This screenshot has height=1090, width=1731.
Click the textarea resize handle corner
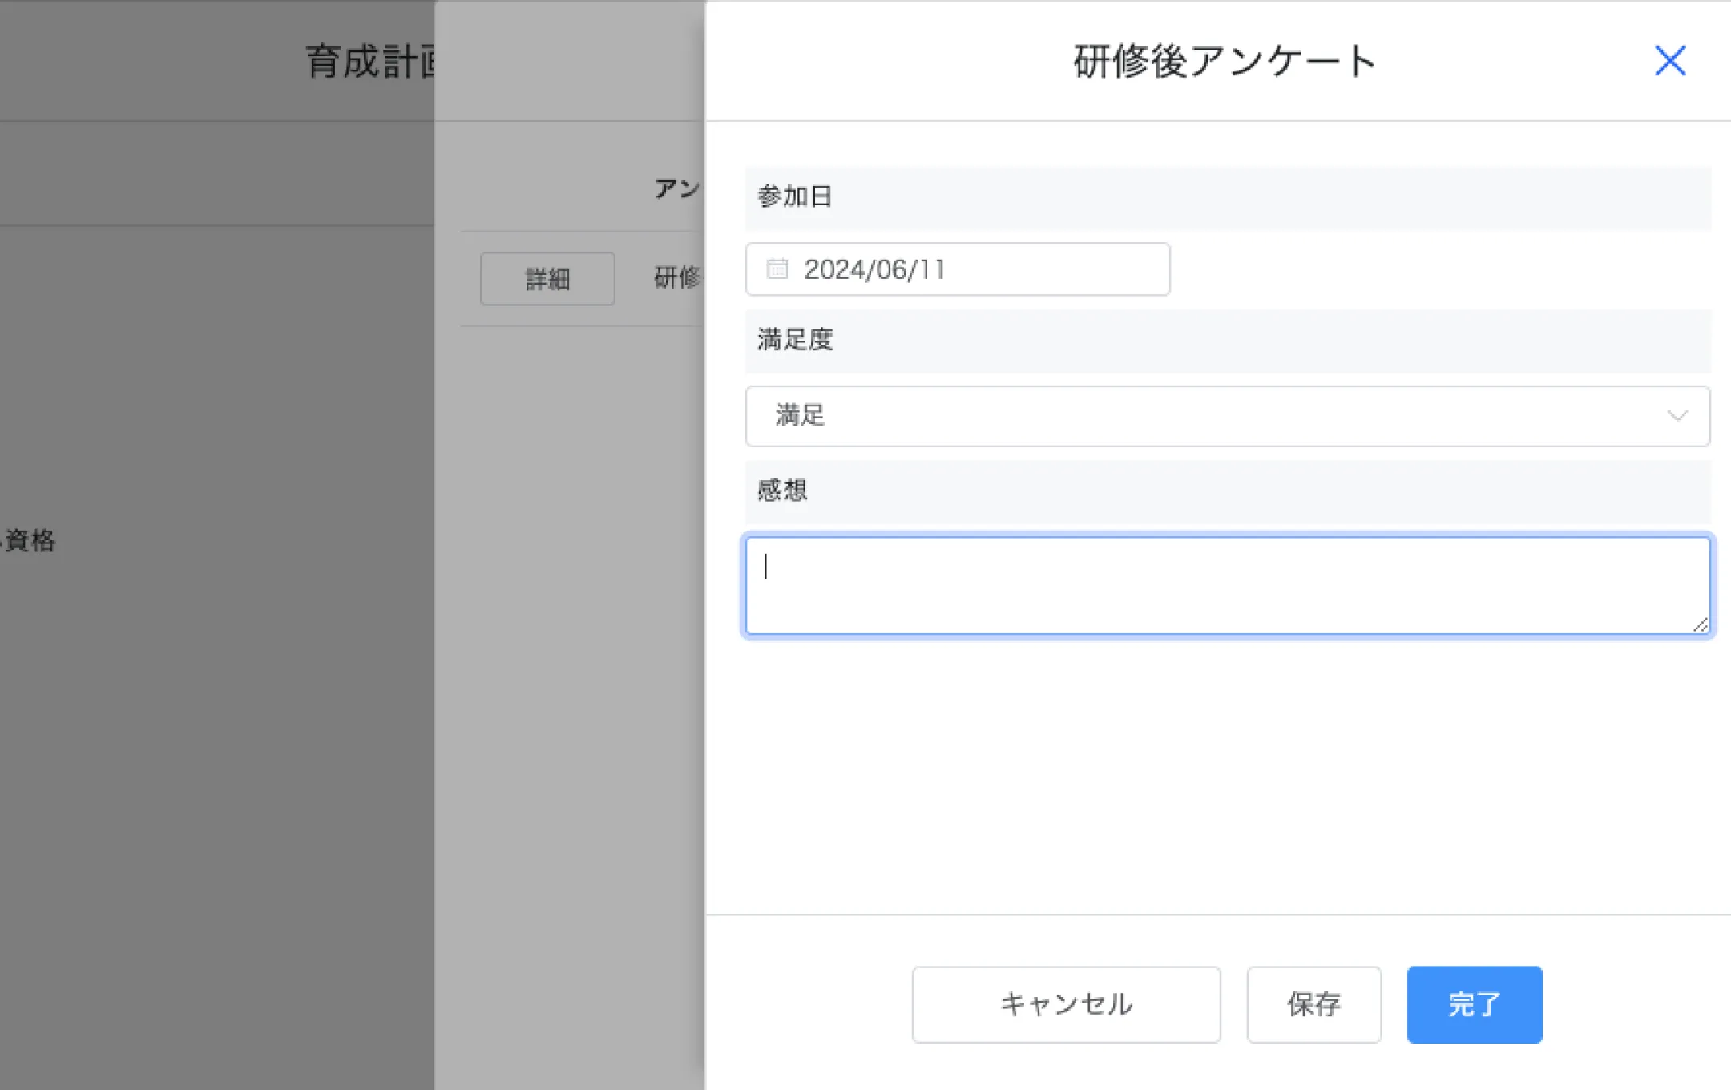point(1701,625)
